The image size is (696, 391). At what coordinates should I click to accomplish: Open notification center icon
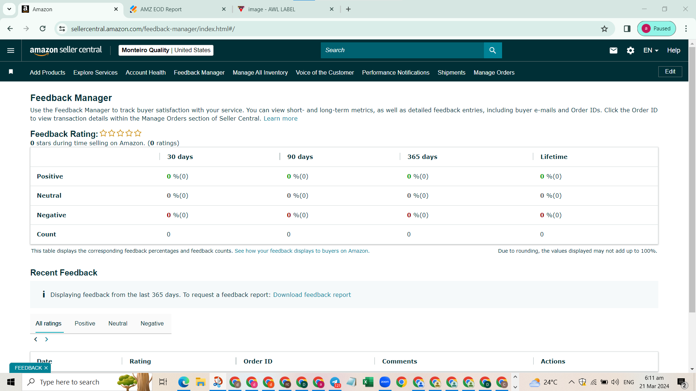point(682,382)
